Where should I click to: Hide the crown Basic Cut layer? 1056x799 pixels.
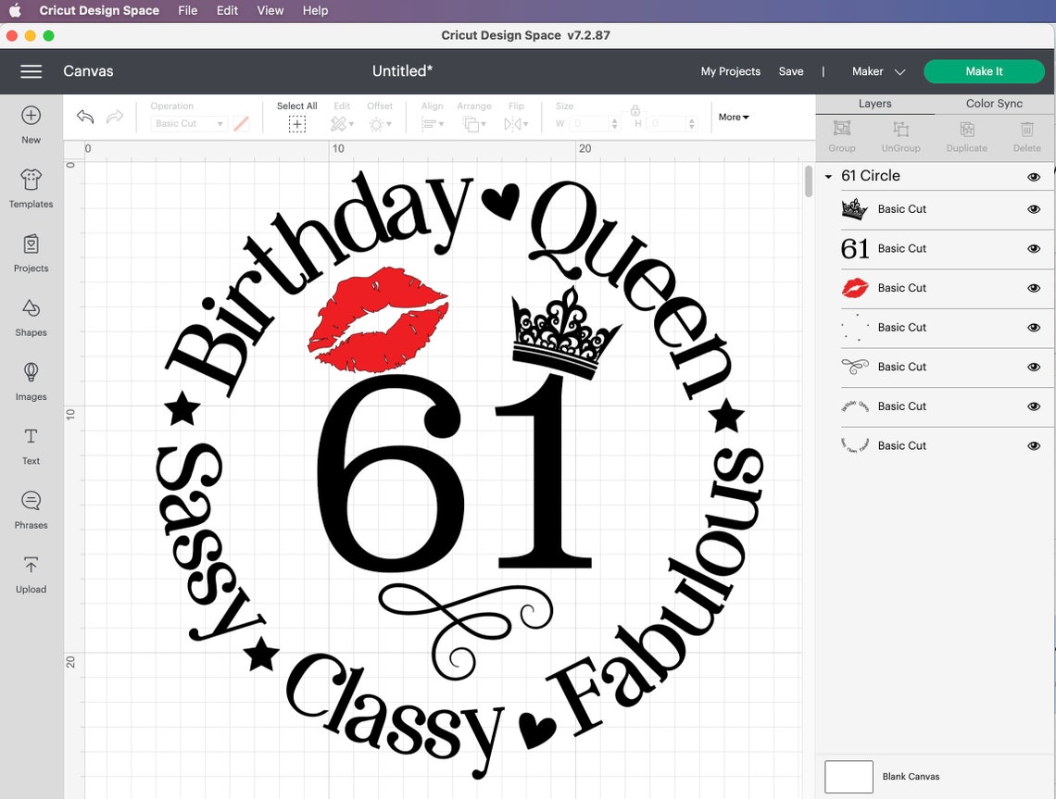[x=1033, y=209]
